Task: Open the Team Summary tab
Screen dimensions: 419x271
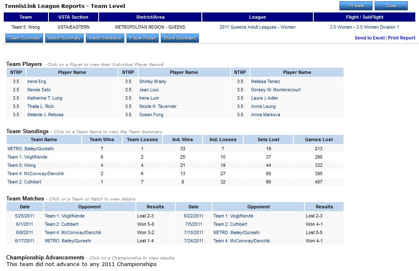Action: (24, 38)
